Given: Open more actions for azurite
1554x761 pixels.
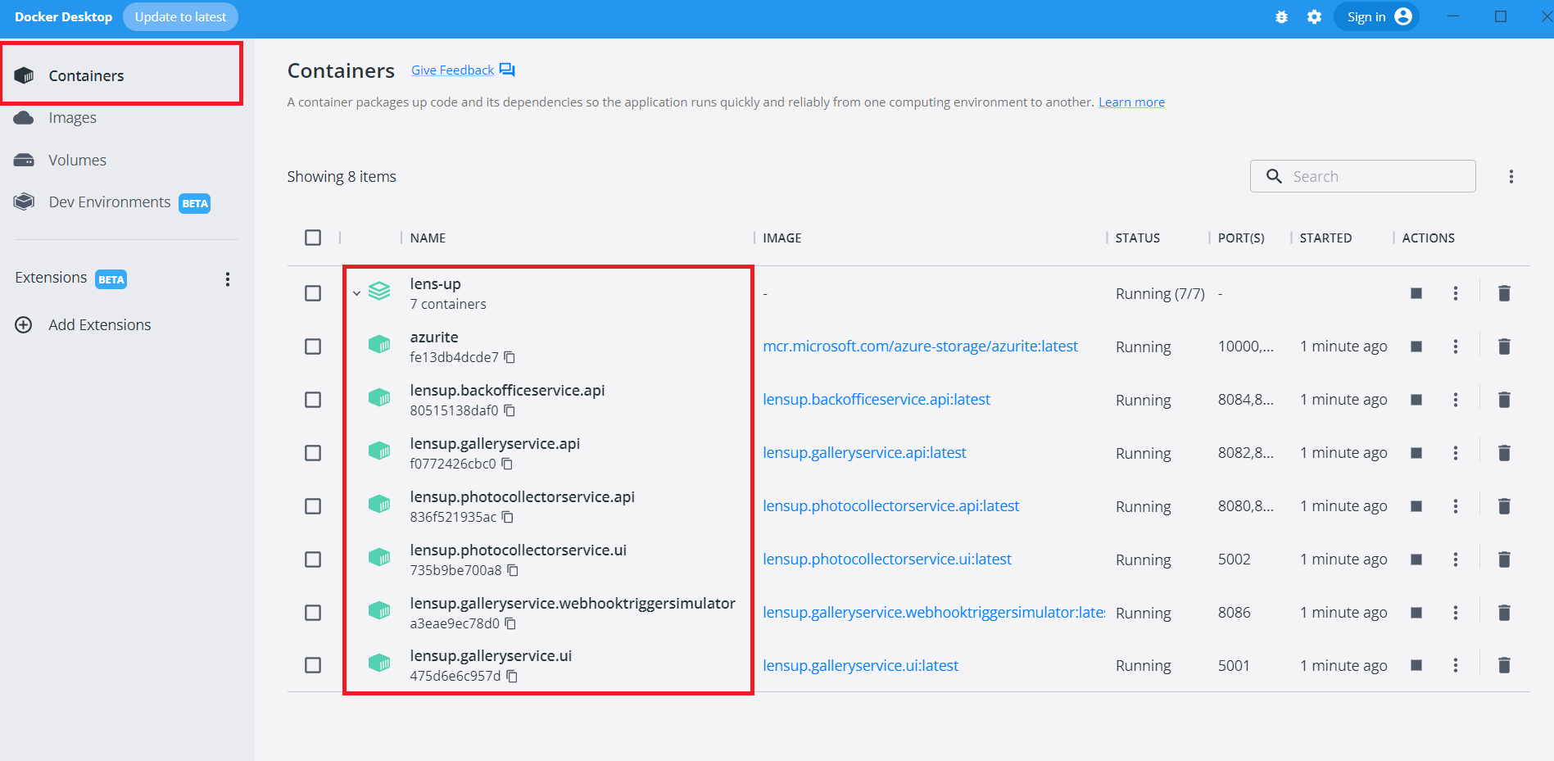Looking at the screenshot, I should [1456, 347].
